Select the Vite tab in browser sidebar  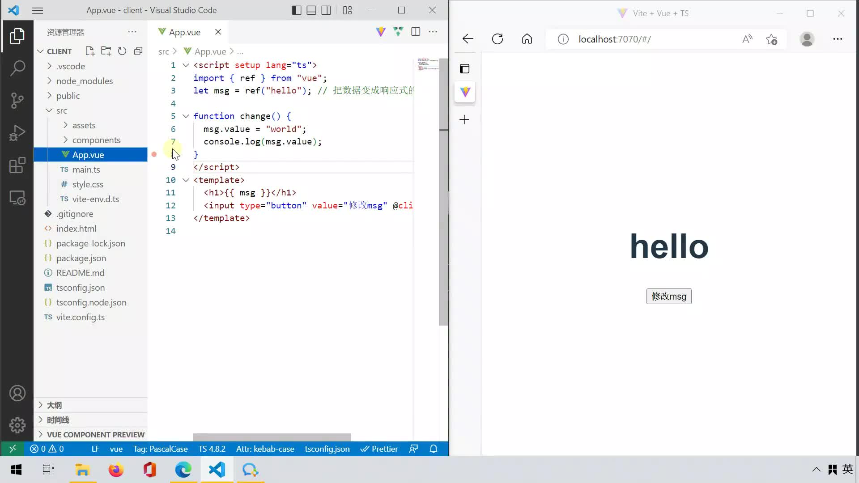(x=465, y=92)
